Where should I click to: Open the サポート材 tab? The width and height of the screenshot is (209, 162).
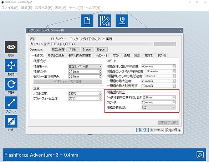[x=102, y=55]
